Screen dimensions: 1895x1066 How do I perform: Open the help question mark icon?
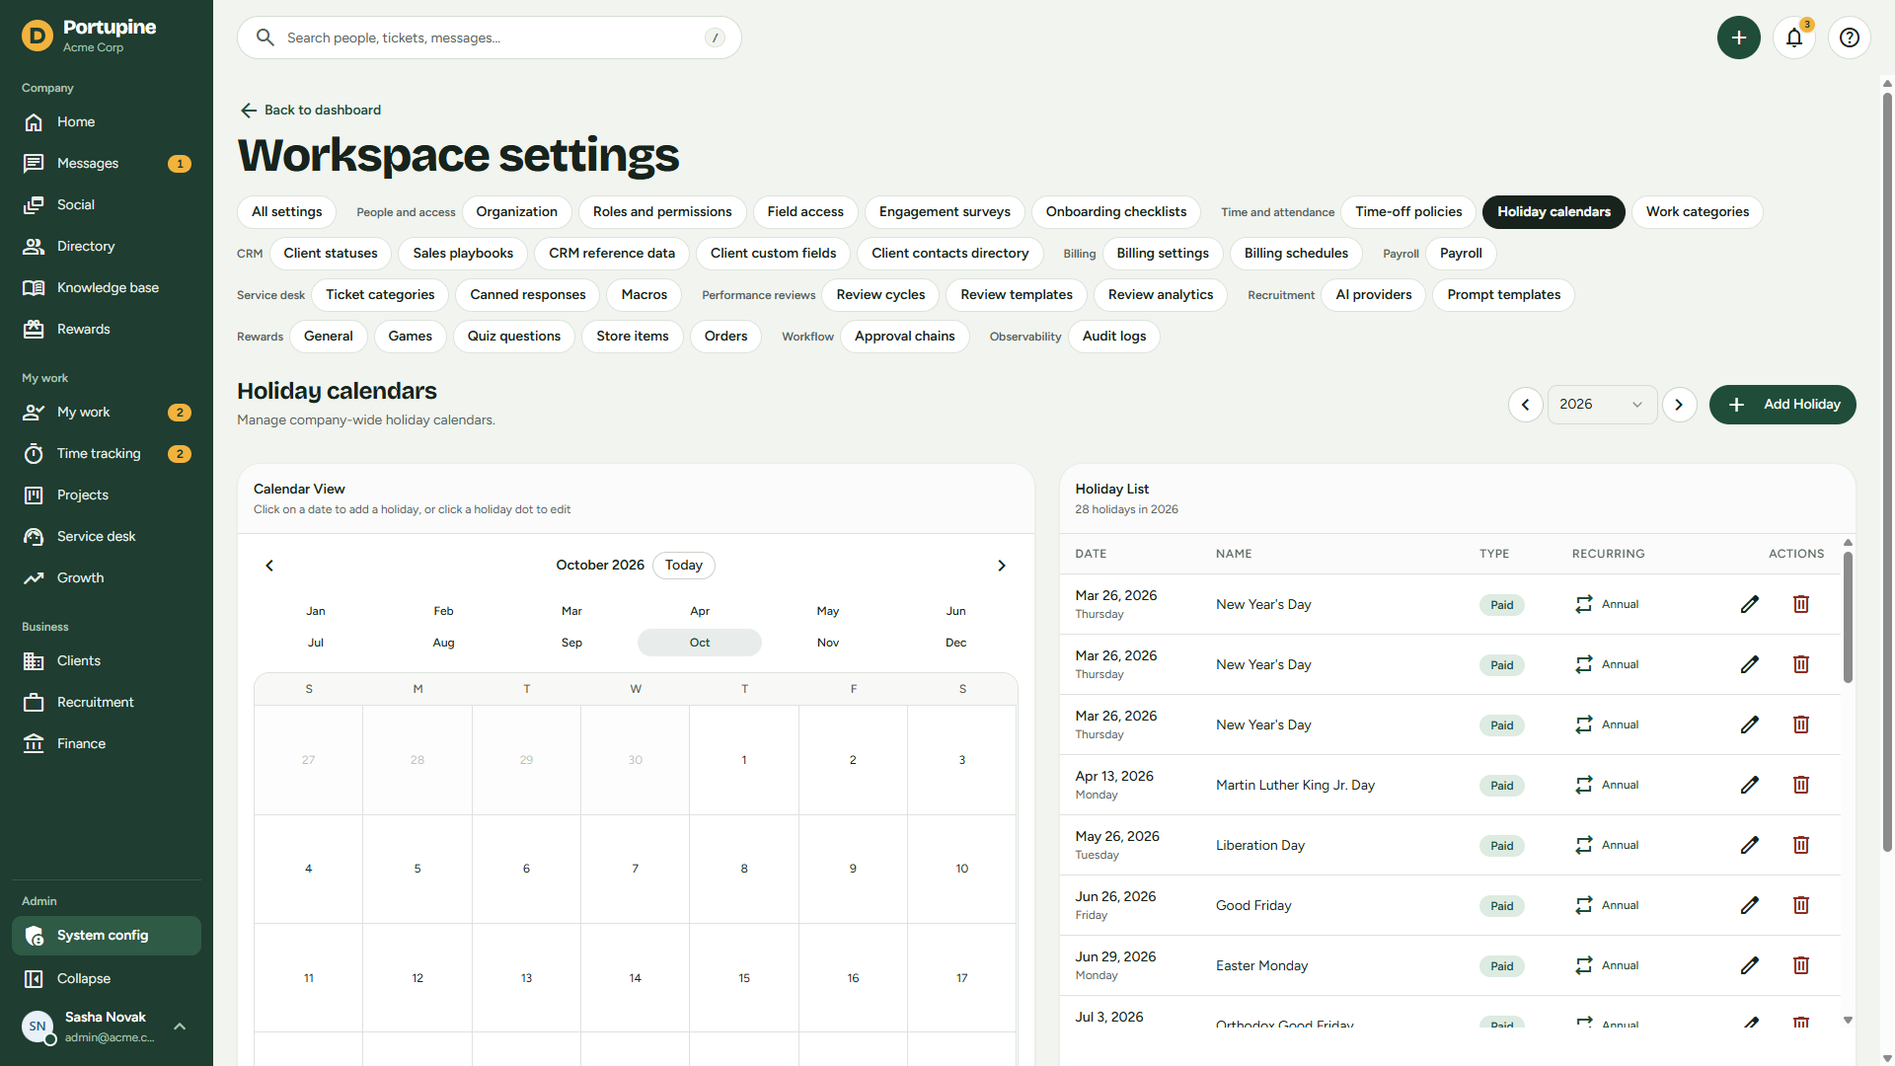1850,38
